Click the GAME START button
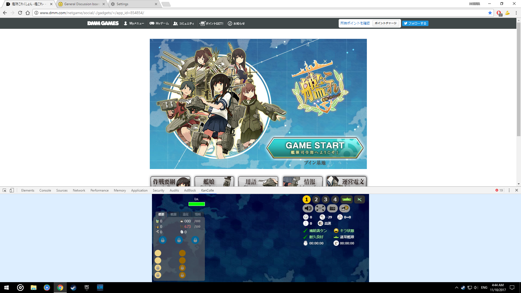521x293 pixels. 315,148
